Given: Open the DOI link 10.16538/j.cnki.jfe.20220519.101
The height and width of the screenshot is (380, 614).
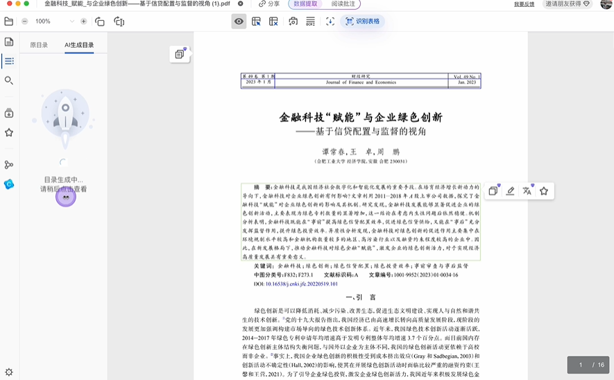Looking at the screenshot, I should click(302, 284).
